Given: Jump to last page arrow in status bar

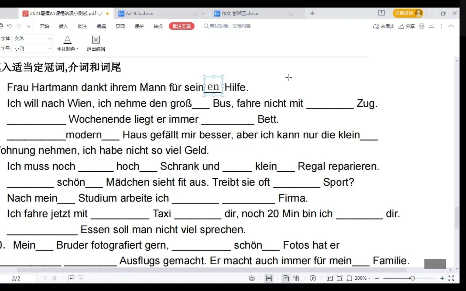Looking at the screenshot, I should coord(54,278).
